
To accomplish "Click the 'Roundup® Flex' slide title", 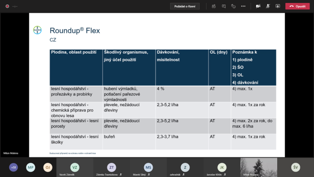I will tap(75, 30).
